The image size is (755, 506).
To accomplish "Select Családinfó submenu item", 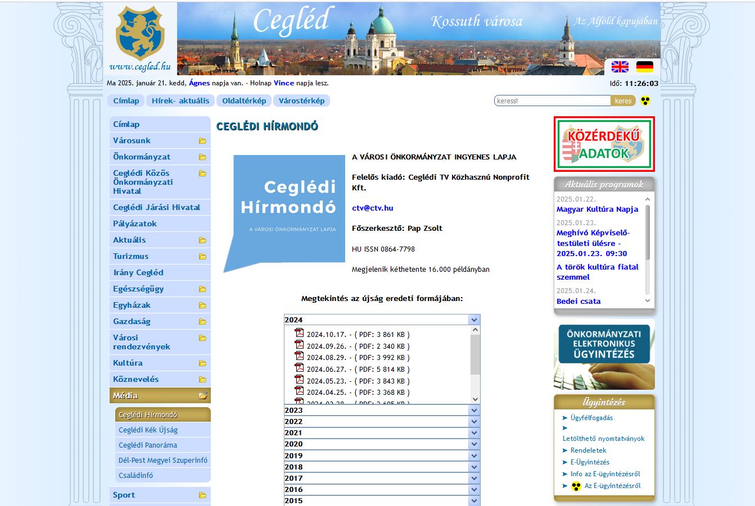I will coord(163,475).
